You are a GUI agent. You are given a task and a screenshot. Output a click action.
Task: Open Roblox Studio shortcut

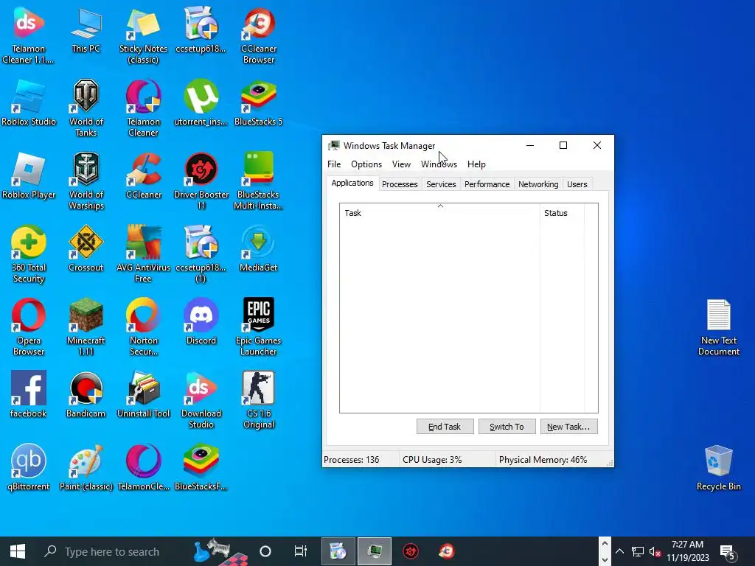(29, 102)
